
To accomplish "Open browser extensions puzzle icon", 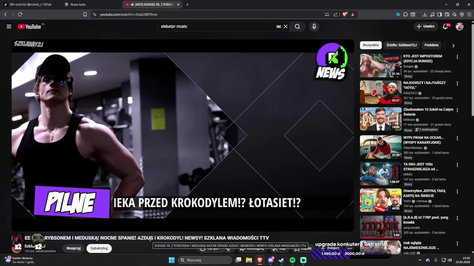I will click(405, 14).
